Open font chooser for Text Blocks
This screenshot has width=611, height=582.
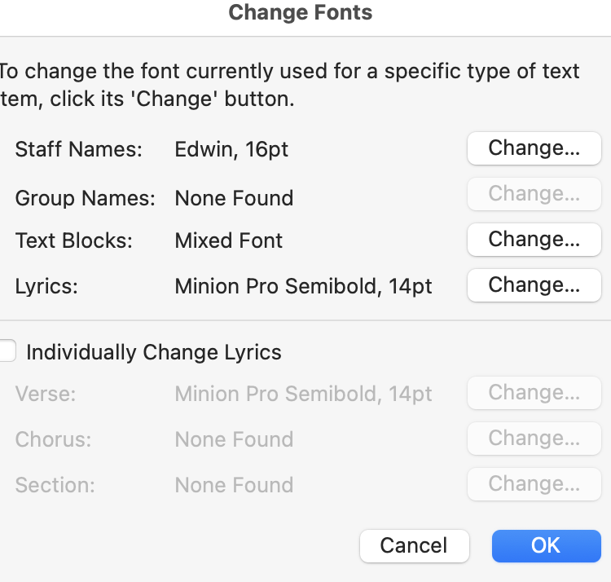(534, 240)
